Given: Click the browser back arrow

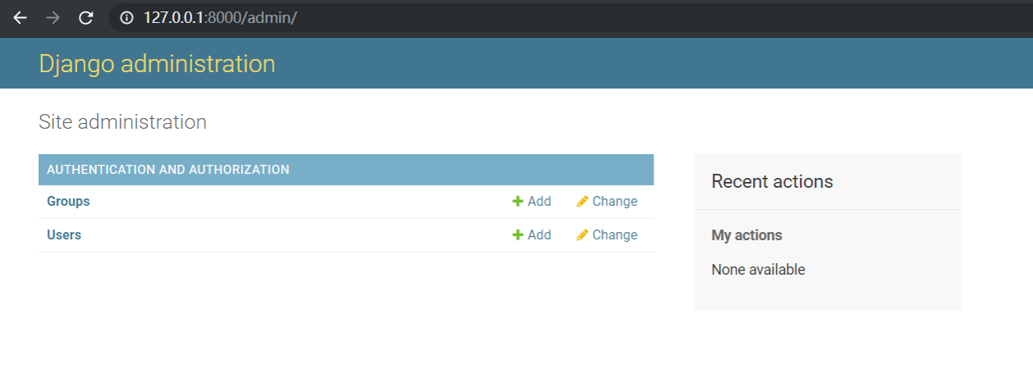Looking at the screenshot, I should 20,17.
